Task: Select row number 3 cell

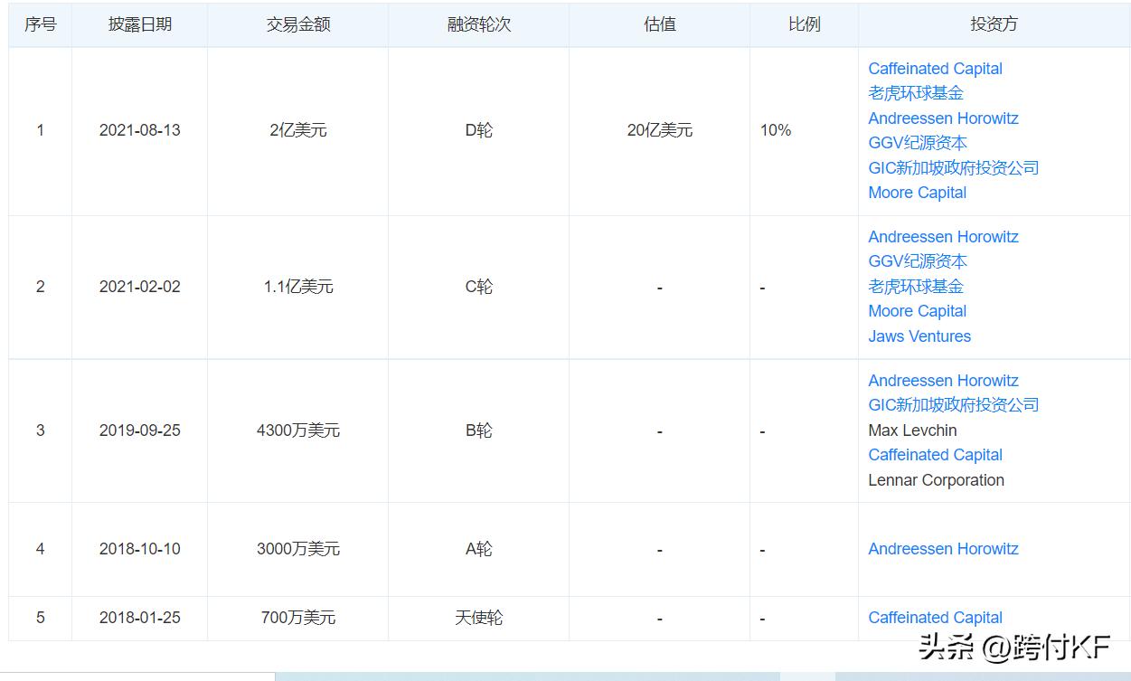Action: [x=40, y=430]
